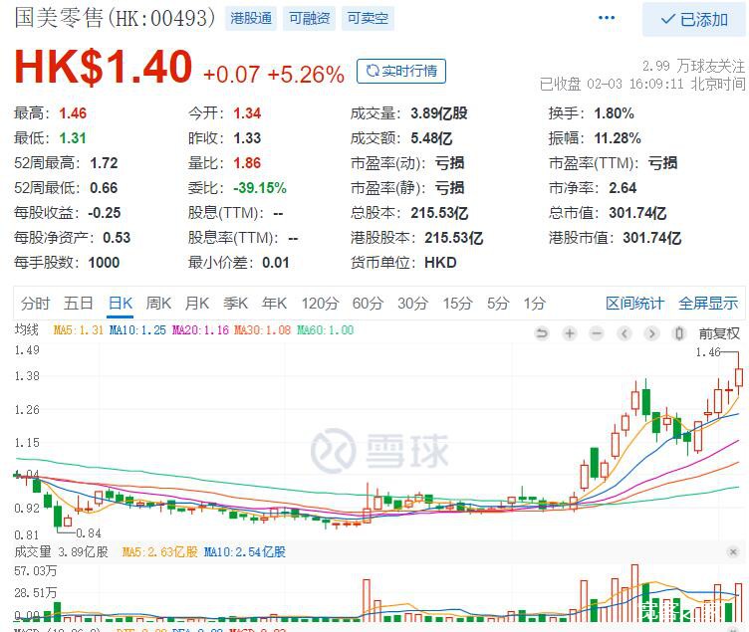Zoom in chart with plus icon

pyautogui.click(x=570, y=333)
